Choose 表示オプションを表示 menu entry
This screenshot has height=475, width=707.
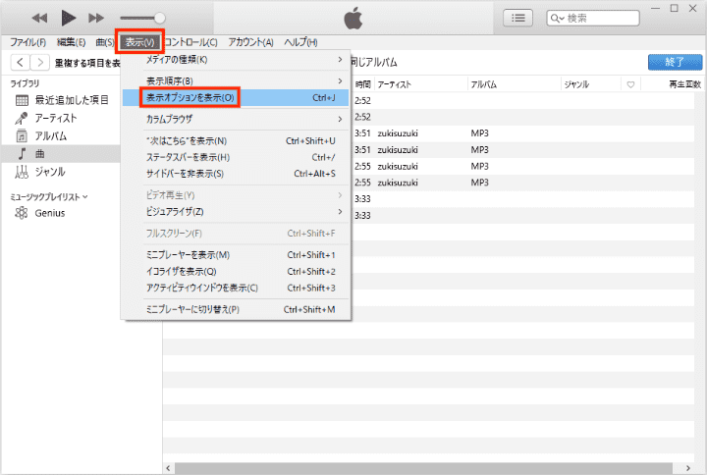click(190, 98)
